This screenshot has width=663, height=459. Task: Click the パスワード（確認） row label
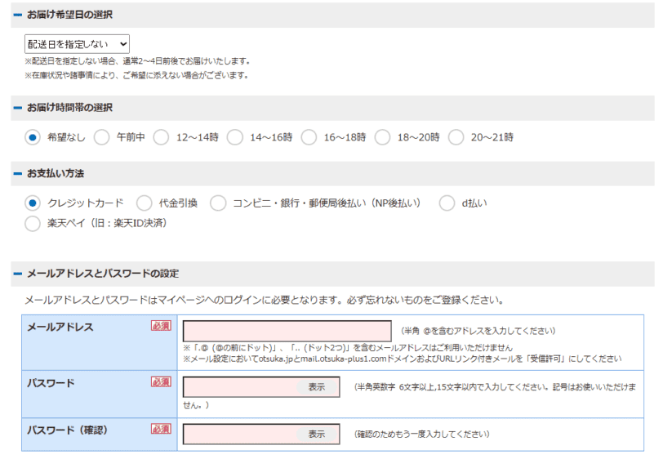68,430
